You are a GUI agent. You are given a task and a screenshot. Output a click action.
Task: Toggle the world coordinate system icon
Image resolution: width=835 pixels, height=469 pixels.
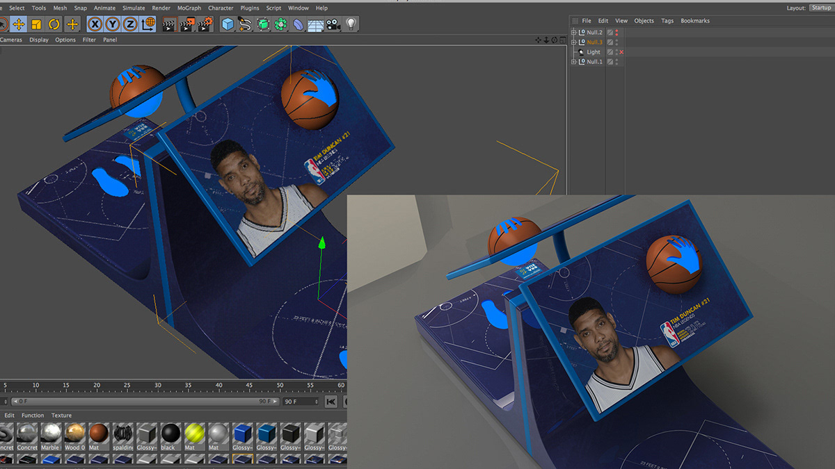coord(148,24)
